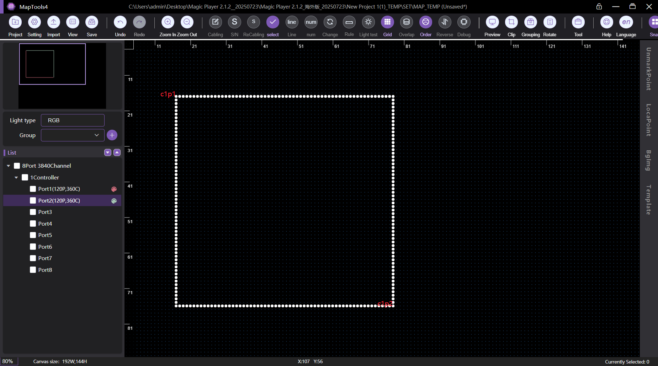Toggle the num display tool
Screen dimensions: 658x366
click(x=311, y=22)
